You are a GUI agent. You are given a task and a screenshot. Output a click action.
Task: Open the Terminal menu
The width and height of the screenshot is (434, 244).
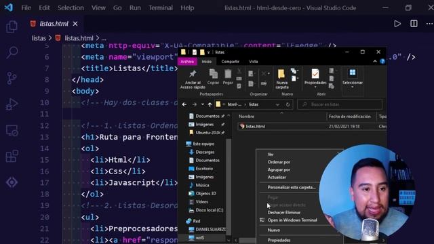pos(161,7)
